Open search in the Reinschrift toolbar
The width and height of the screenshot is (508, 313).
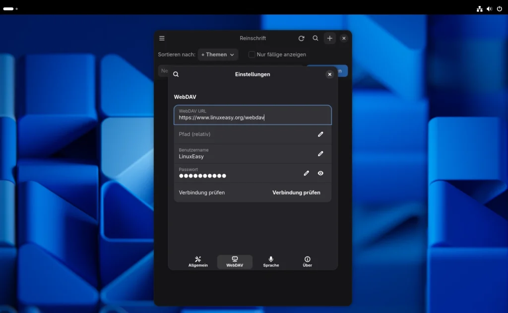[x=316, y=38]
